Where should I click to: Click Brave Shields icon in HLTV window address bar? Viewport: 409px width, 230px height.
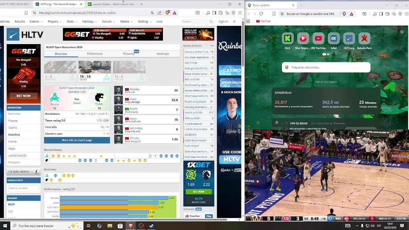tap(167, 13)
